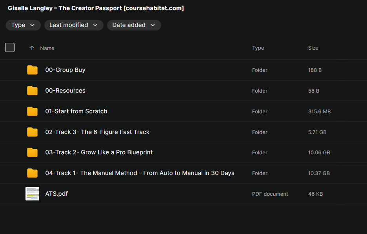The image size is (367, 234).
Task: Open the 00-Group Buy folder name
Action: 65,70
